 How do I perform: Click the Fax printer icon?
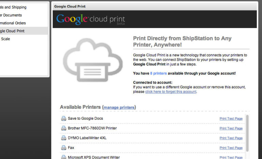point(63,148)
